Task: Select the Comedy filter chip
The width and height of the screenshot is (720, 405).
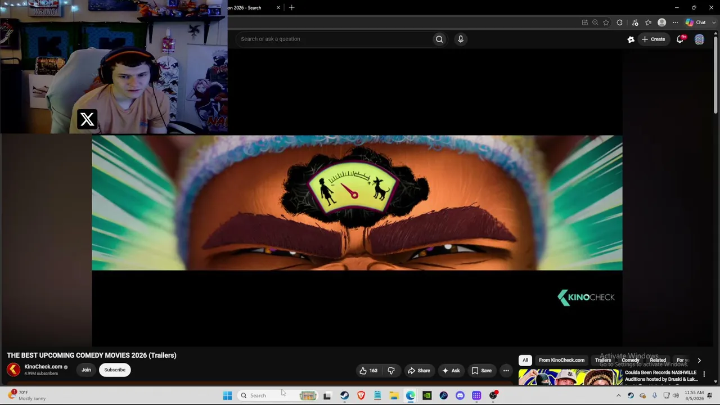Action: coord(631,360)
